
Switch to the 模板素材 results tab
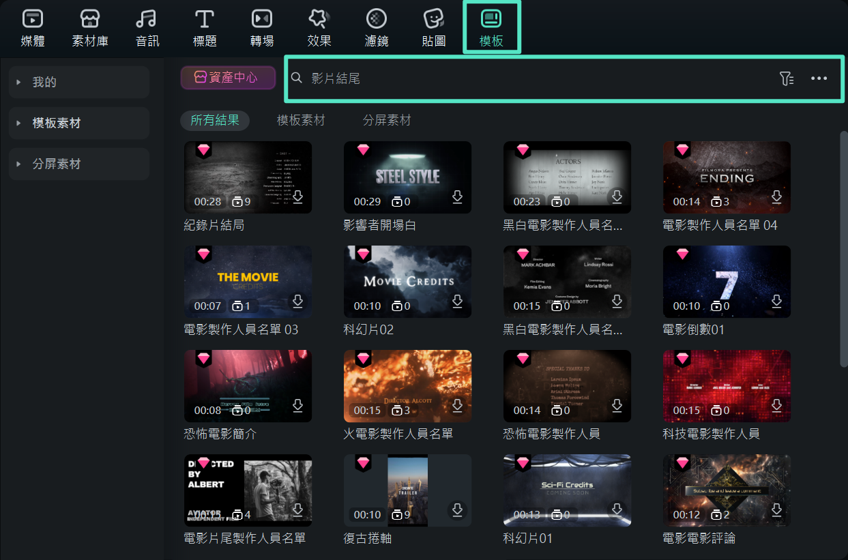[301, 121]
